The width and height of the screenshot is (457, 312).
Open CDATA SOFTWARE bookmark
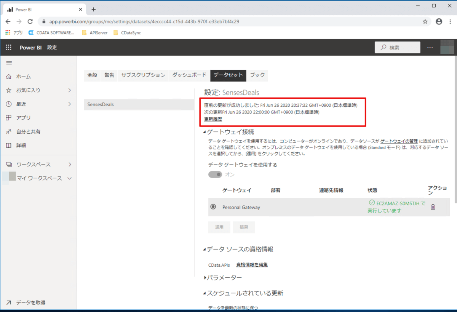click(51, 33)
